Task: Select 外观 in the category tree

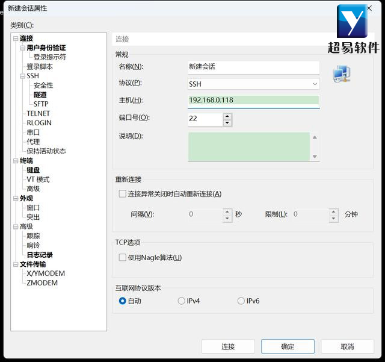Action: [x=26, y=198]
